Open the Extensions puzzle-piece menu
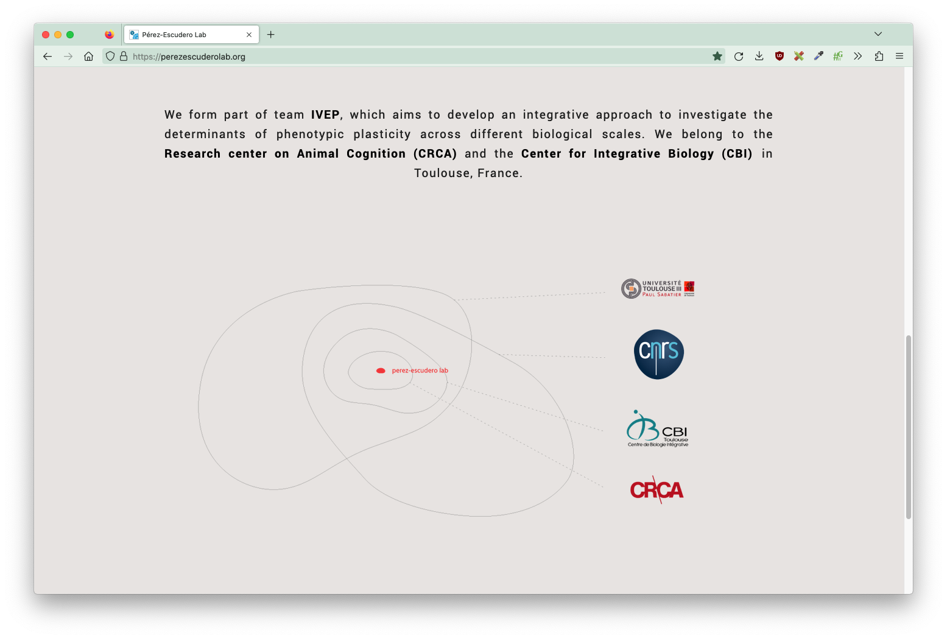947x639 pixels. (879, 57)
